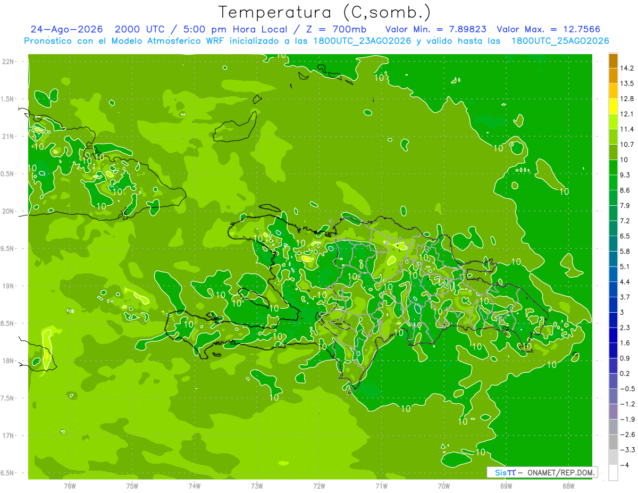The width and height of the screenshot is (638, 493).
Task: Click legend value "7.2"
Action: click(x=625, y=221)
